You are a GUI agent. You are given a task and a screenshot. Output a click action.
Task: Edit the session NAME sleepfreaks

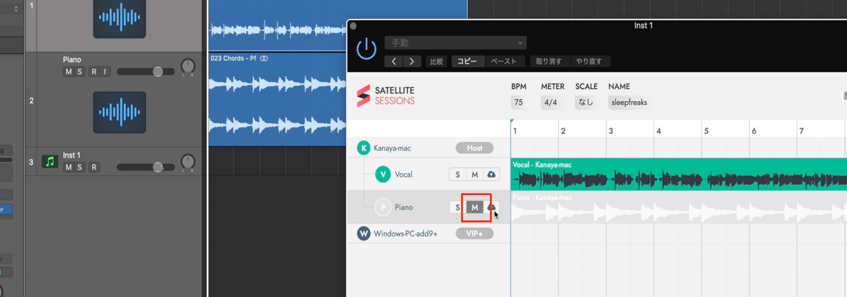coord(629,103)
